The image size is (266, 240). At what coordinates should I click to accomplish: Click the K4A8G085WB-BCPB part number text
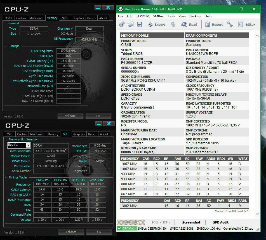pyautogui.click(x=202, y=54)
